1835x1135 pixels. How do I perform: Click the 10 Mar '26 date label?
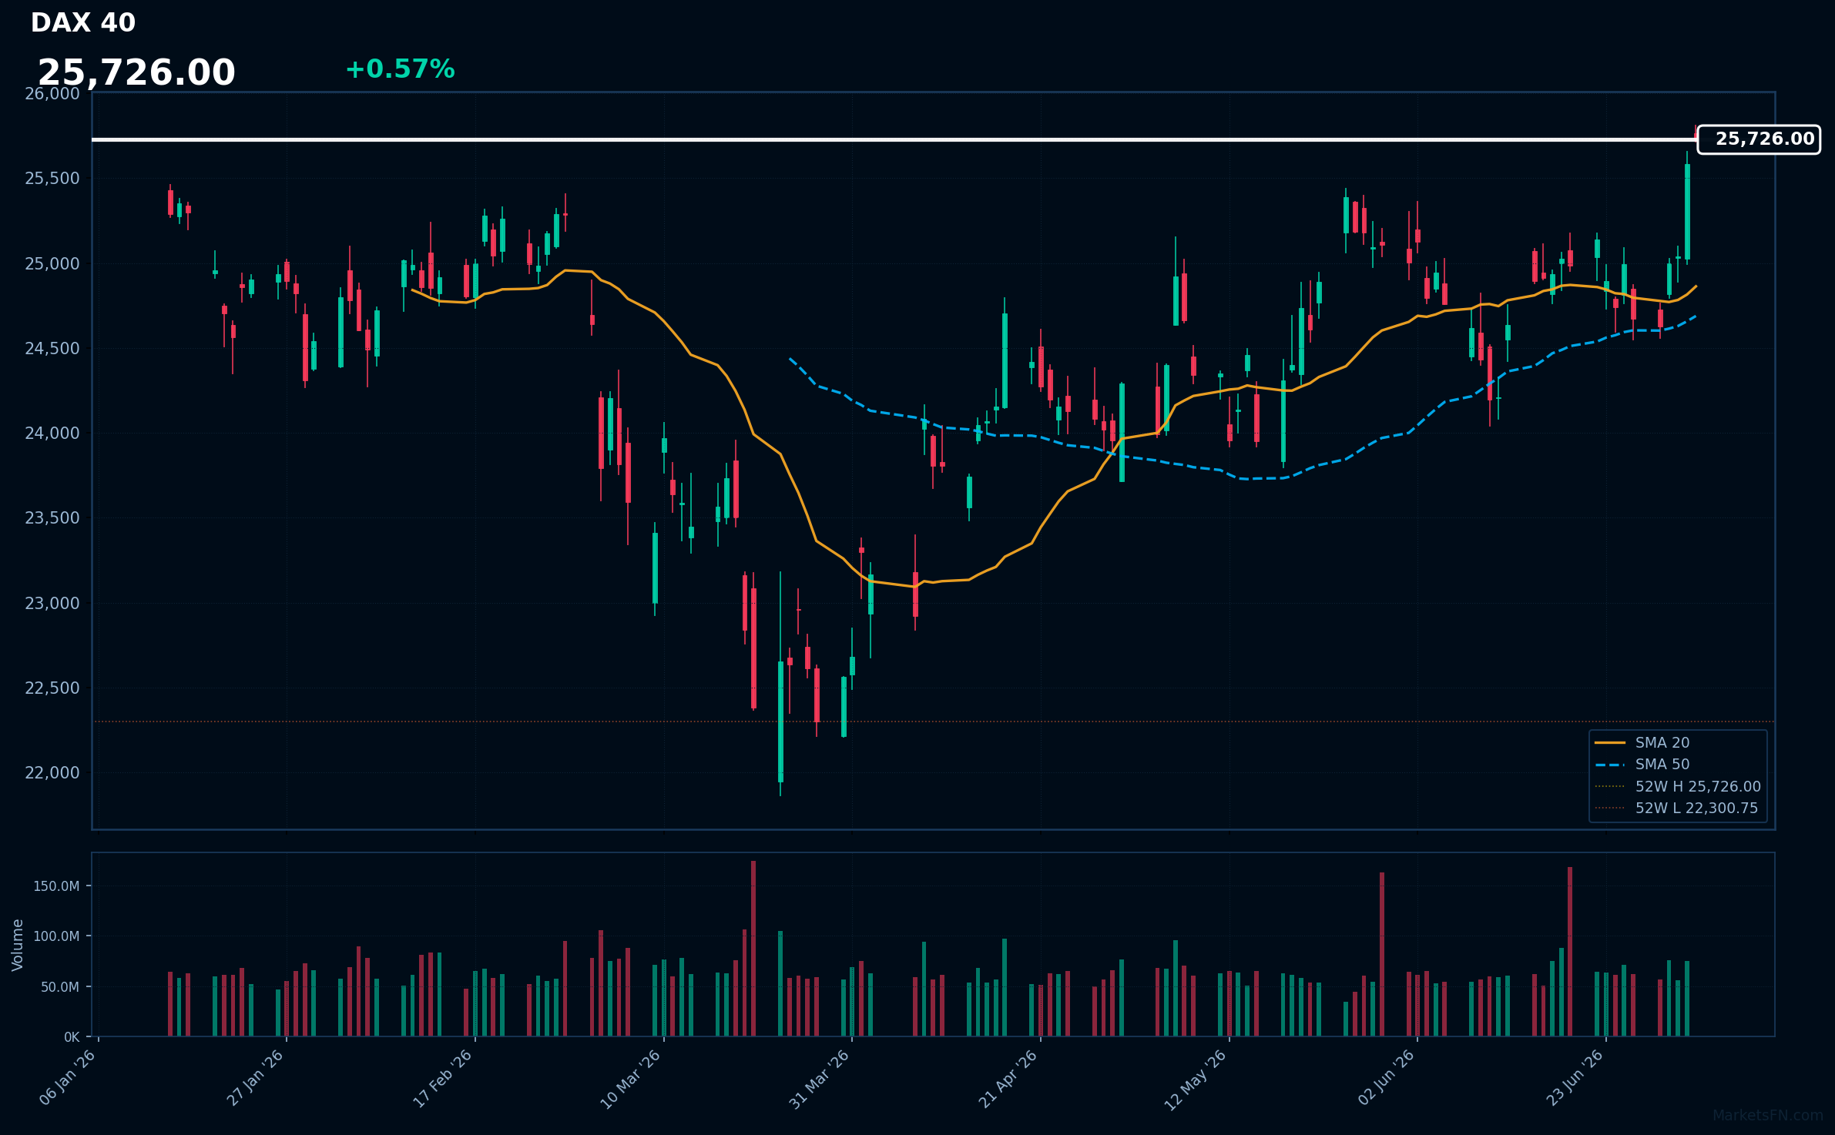631,1080
